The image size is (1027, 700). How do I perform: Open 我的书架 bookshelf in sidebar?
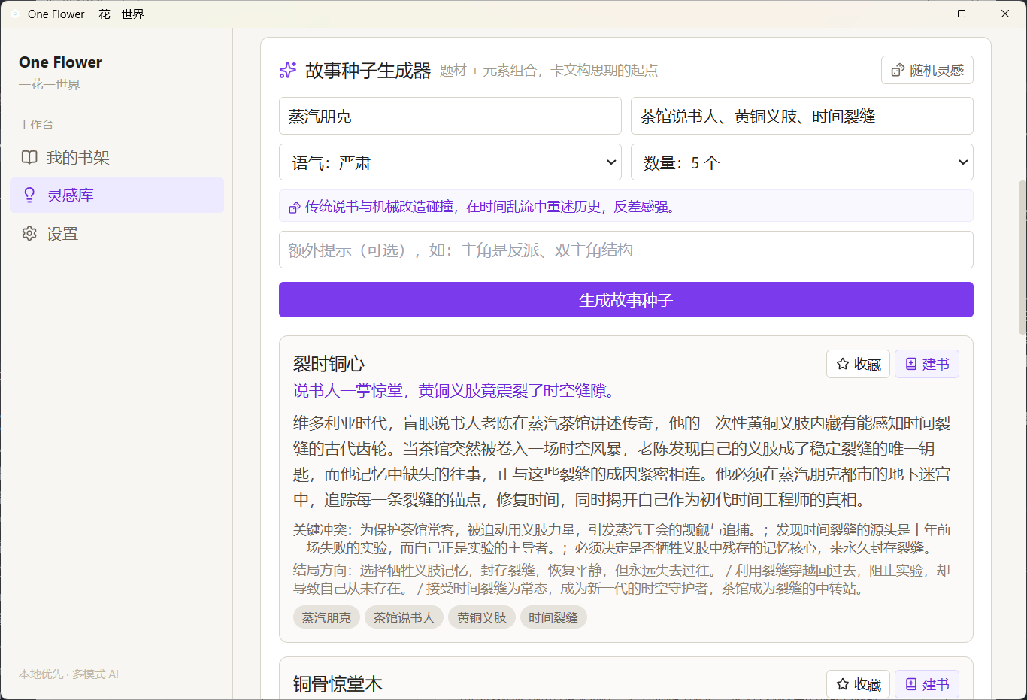117,157
